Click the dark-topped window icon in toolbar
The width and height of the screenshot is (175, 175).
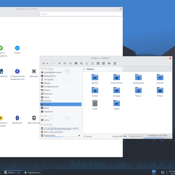pos(76,63)
